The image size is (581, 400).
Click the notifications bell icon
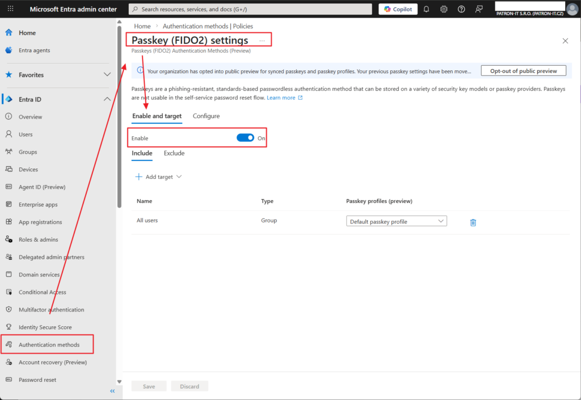[x=427, y=9]
